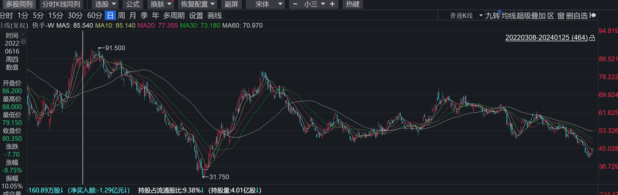Open the 换肤 skin dropdown
Image resolution: width=618 pixels, height=195 pixels.
(x=161, y=4)
